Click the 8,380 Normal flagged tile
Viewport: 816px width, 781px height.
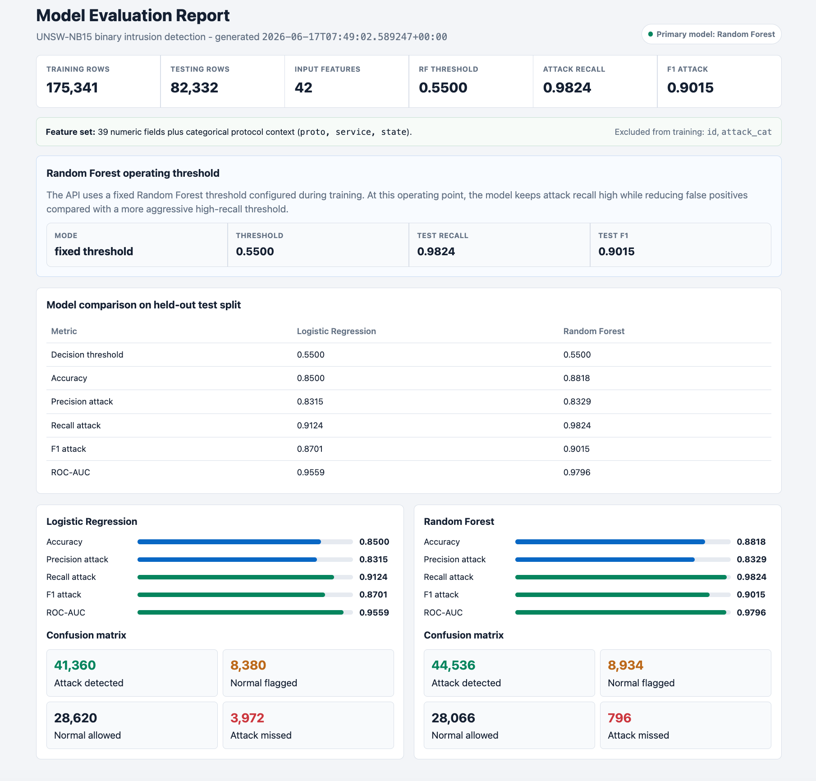308,673
